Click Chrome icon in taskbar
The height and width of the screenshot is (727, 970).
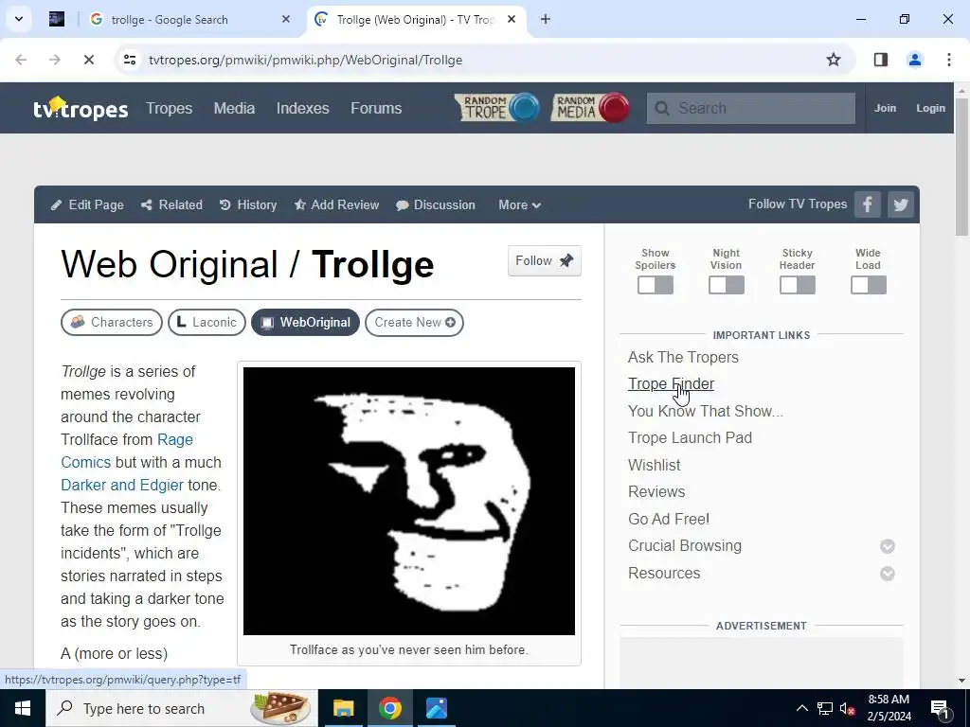click(389, 708)
